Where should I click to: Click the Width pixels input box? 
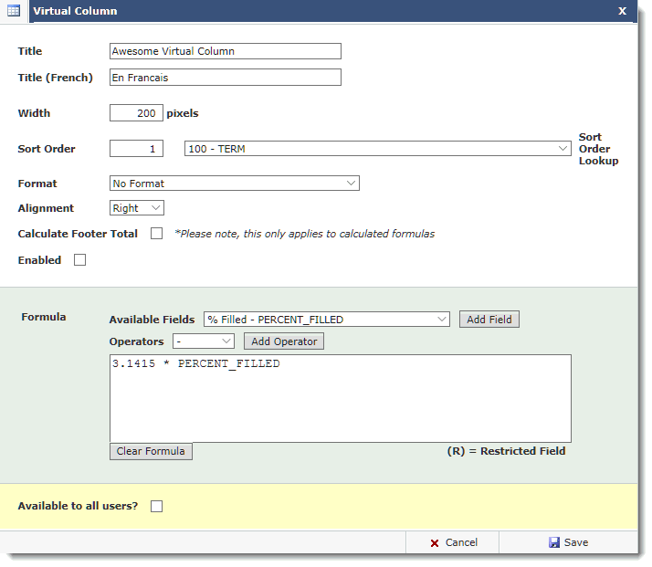[x=136, y=114]
